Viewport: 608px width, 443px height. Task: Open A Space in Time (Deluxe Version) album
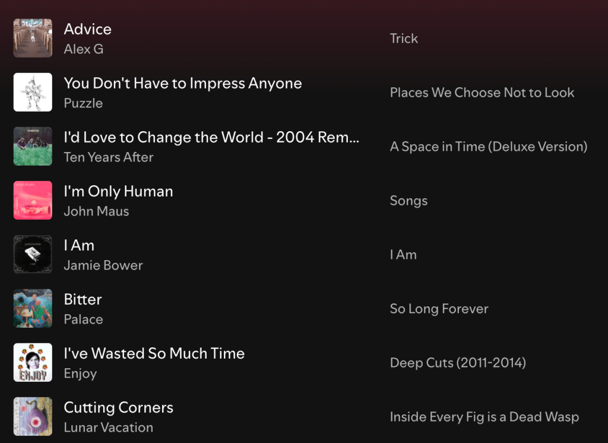pyautogui.click(x=488, y=147)
